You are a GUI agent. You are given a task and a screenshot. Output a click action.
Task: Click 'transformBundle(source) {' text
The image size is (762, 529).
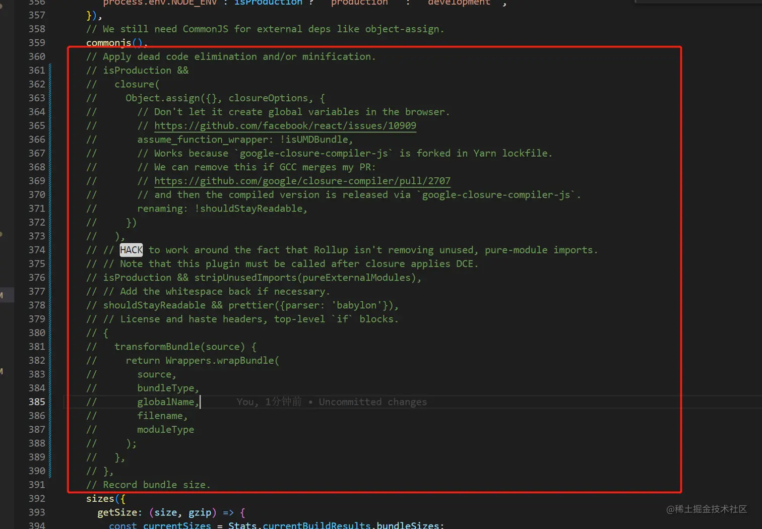[x=185, y=347]
